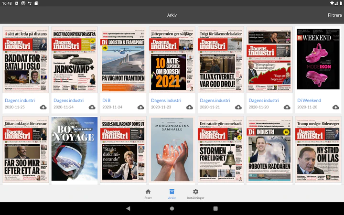Screen dimensions: 344x215
Task: Download the Di B 2020-11-24 issue
Action: [x=140, y=107]
